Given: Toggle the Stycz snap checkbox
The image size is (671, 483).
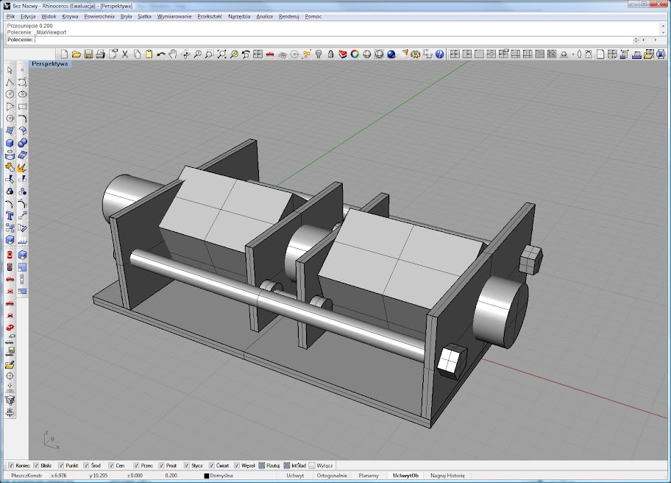Looking at the screenshot, I should 187,465.
